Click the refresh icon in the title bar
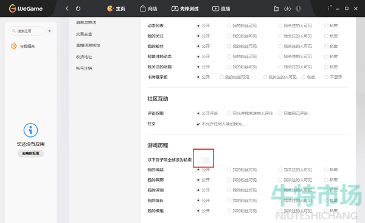The width and height of the screenshot is (365, 223). (x=78, y=8)
